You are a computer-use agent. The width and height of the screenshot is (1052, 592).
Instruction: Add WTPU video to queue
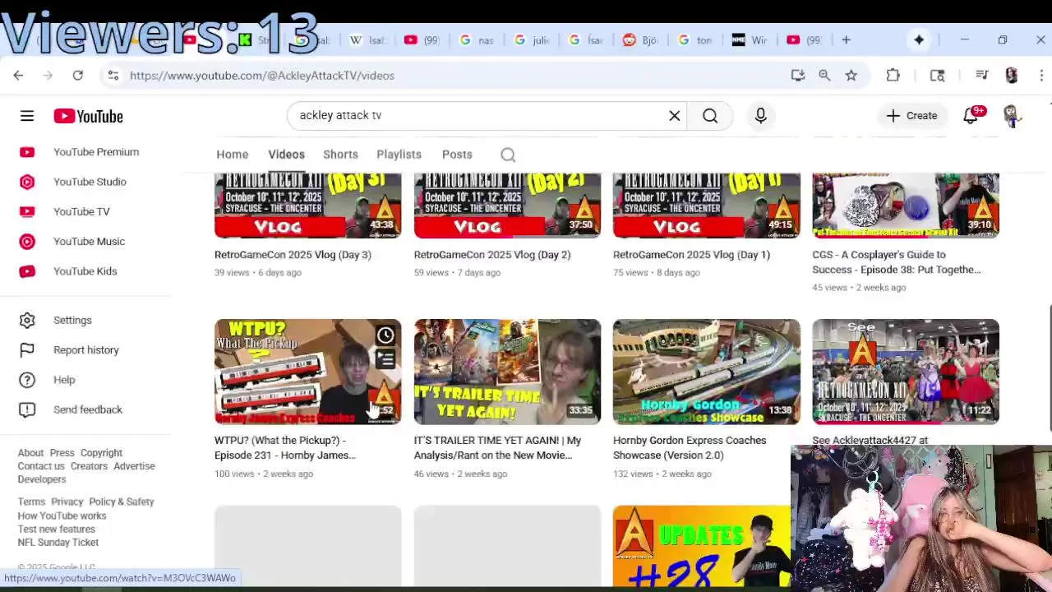click(385, 358)
